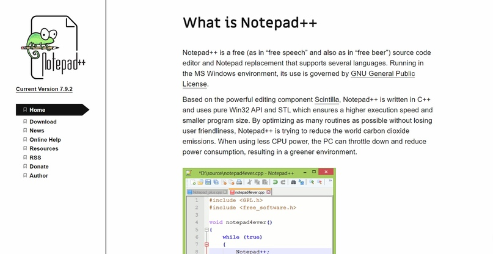
Task: Go to News in the sidebar
Action: [x=37, y=131]
